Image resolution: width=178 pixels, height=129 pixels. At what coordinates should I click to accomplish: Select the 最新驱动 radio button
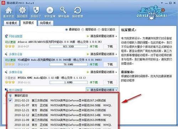(67, 29)
